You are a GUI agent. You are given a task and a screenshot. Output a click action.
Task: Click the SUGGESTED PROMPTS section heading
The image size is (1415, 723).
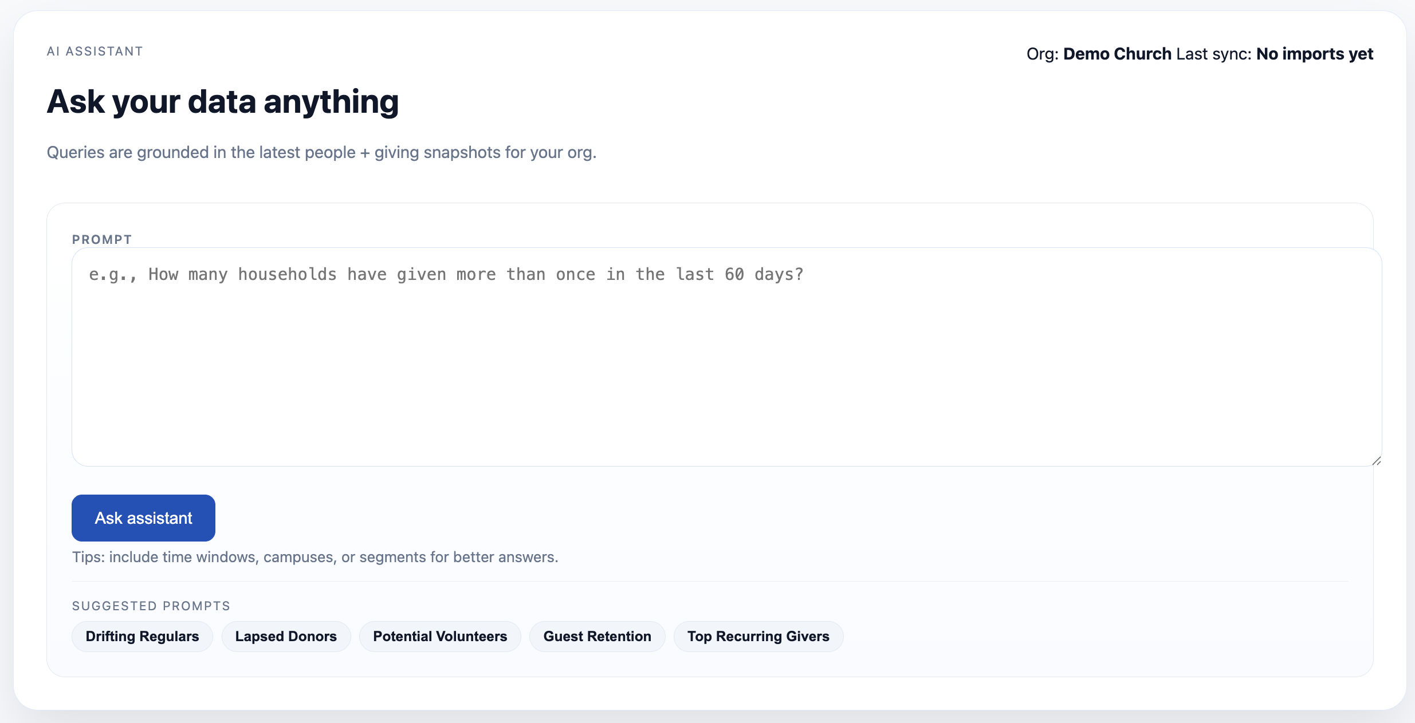151,605
